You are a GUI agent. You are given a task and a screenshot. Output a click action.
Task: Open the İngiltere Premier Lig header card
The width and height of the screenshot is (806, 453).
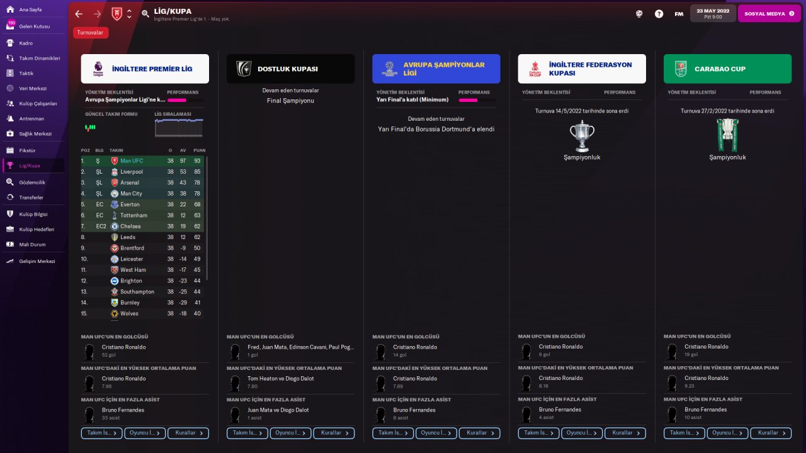pos(145,69)
